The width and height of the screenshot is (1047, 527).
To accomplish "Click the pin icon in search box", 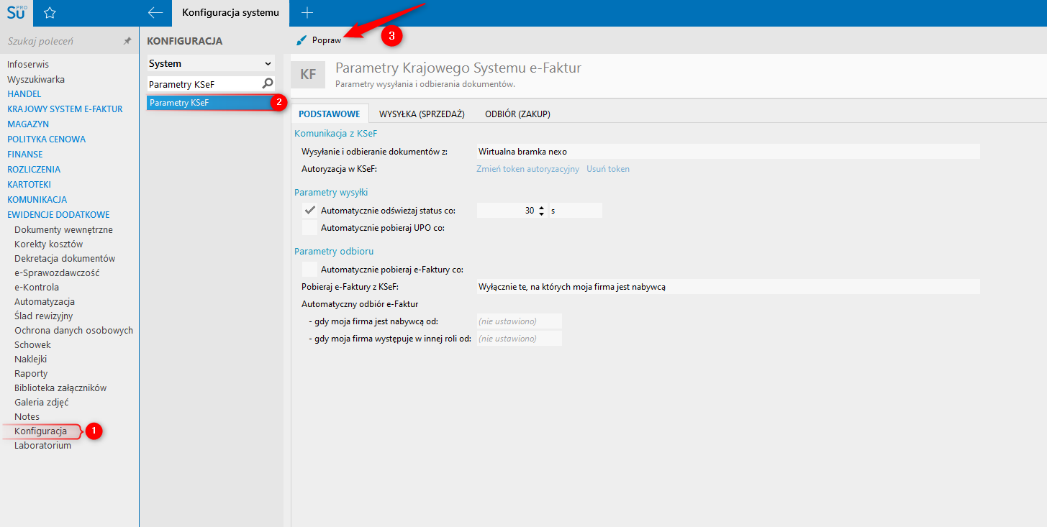I will pos(127,41).
